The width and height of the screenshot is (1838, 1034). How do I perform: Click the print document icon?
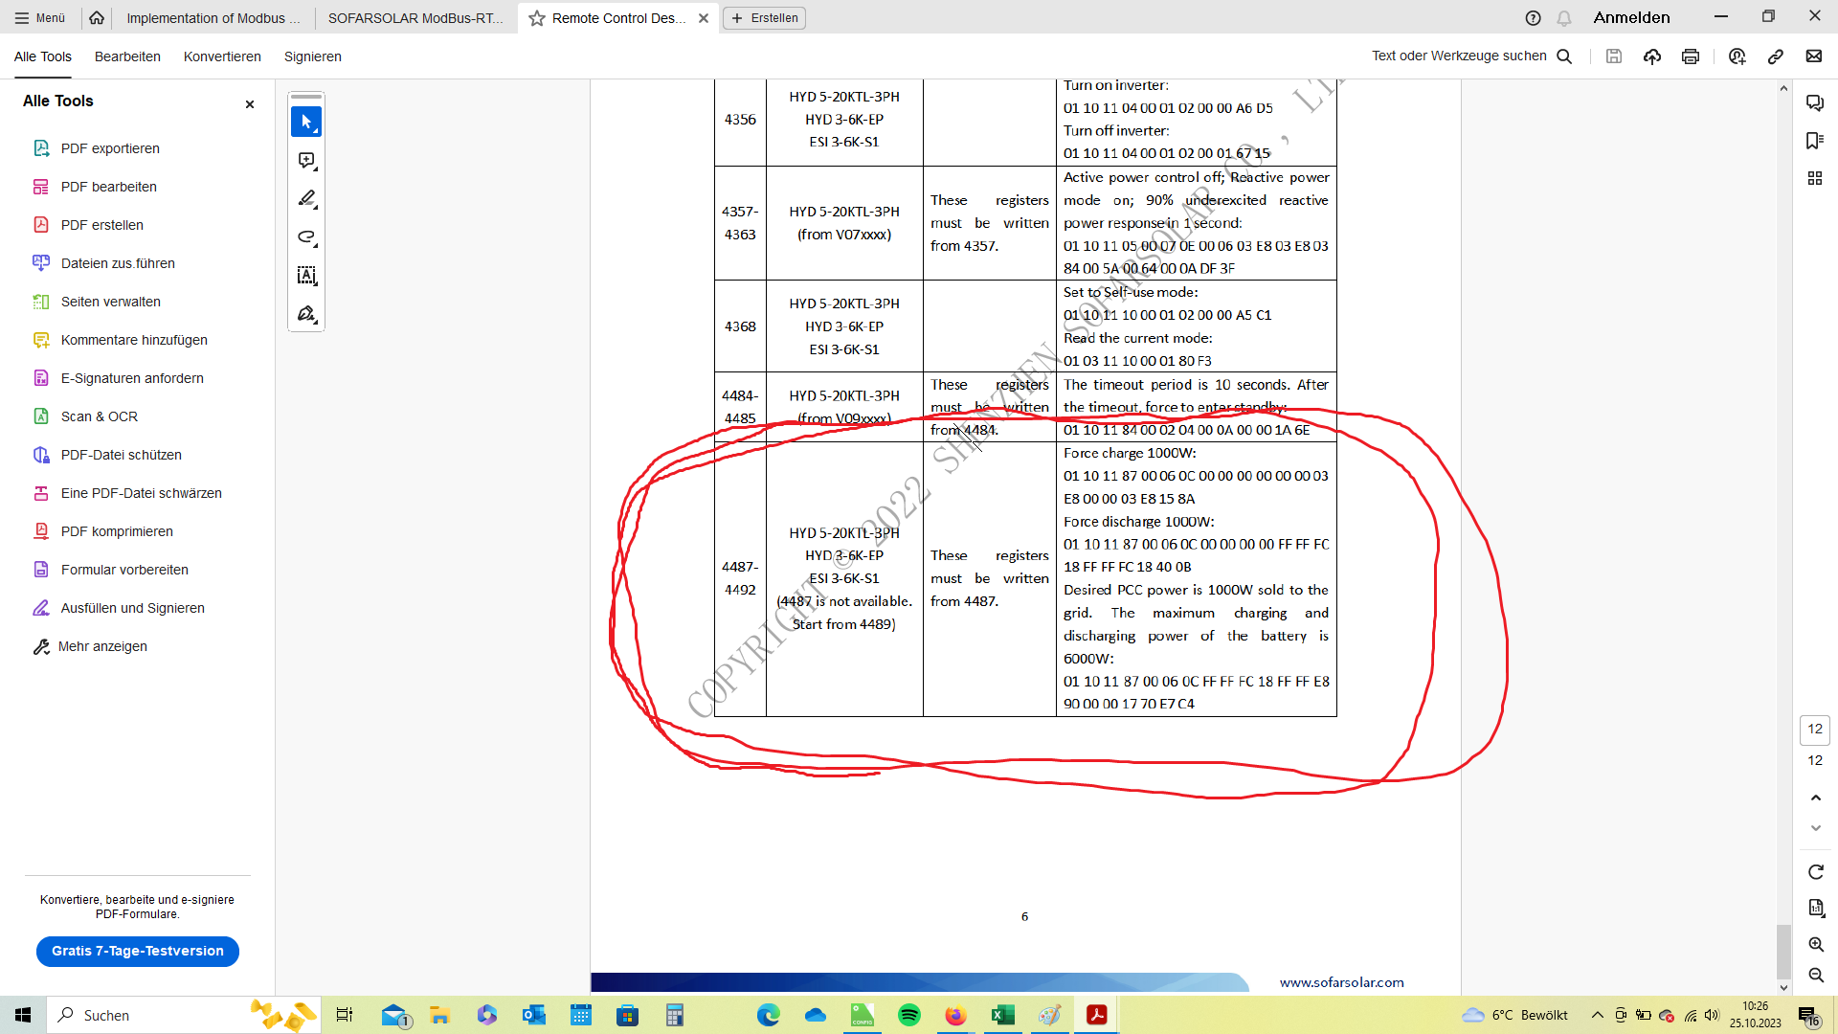point(1691,56)
